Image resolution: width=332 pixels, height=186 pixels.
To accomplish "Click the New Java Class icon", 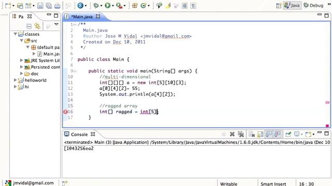I will pyautogui.click(x=143, y=6).
